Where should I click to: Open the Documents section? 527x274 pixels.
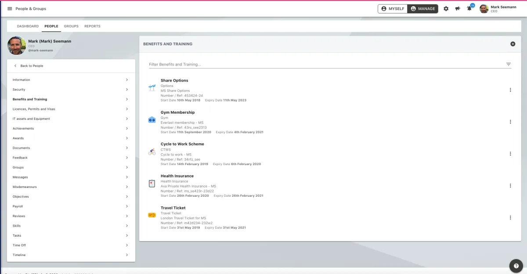pyautogui.click(x=71, y=148)
